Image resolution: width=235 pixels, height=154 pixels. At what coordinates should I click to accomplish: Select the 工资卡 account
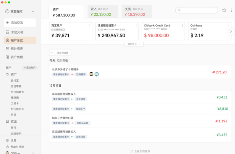pyautogui.click(x=15, y=104)
